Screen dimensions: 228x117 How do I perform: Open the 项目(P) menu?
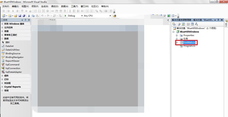point(35,6)
